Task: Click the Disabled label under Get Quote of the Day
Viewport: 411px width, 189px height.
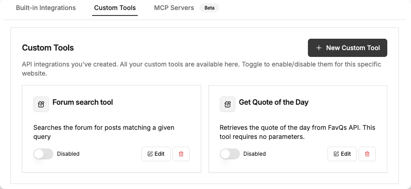Action: pos(255,154)
